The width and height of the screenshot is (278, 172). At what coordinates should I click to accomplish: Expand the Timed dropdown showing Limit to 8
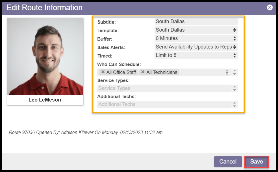pyautogui.click(x=196, y=55)
